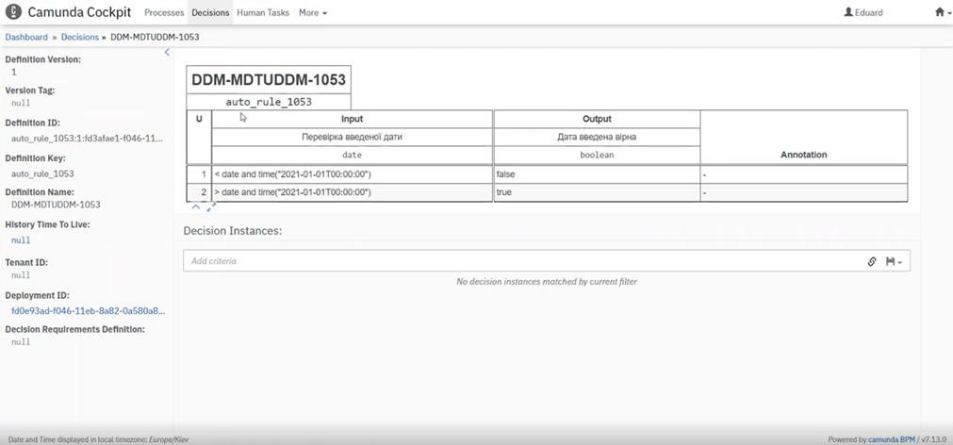Click the Input column header
The width and height of the screenshot is (953, 445).
pyautogui.click(x=352, y=119)
